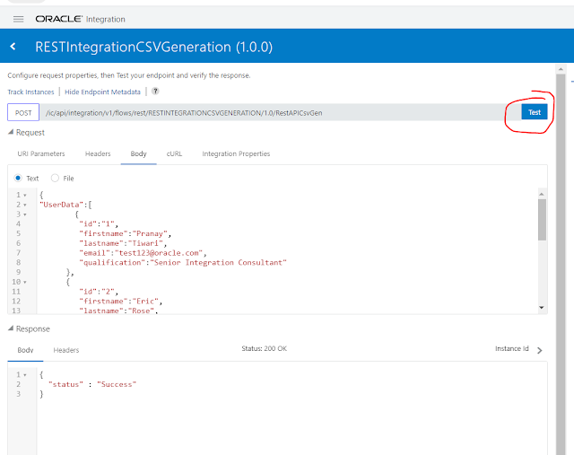Open the hamburger navigation menu
The image size is (574, 455).
pyautogui.click(x=18, y=19)
